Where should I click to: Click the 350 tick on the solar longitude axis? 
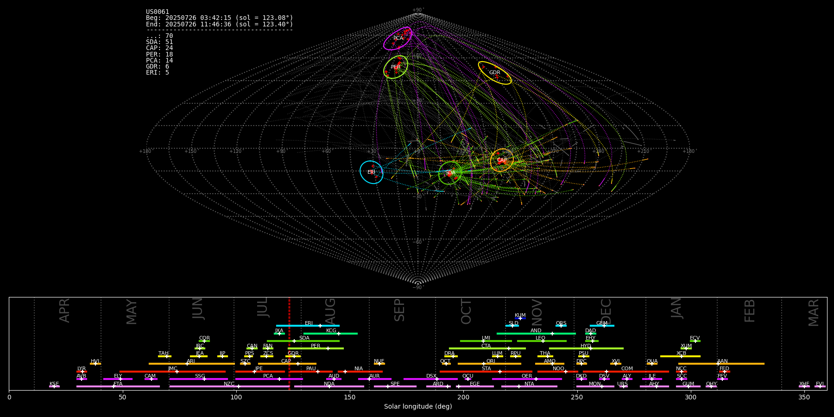click(x=804, y=397)
